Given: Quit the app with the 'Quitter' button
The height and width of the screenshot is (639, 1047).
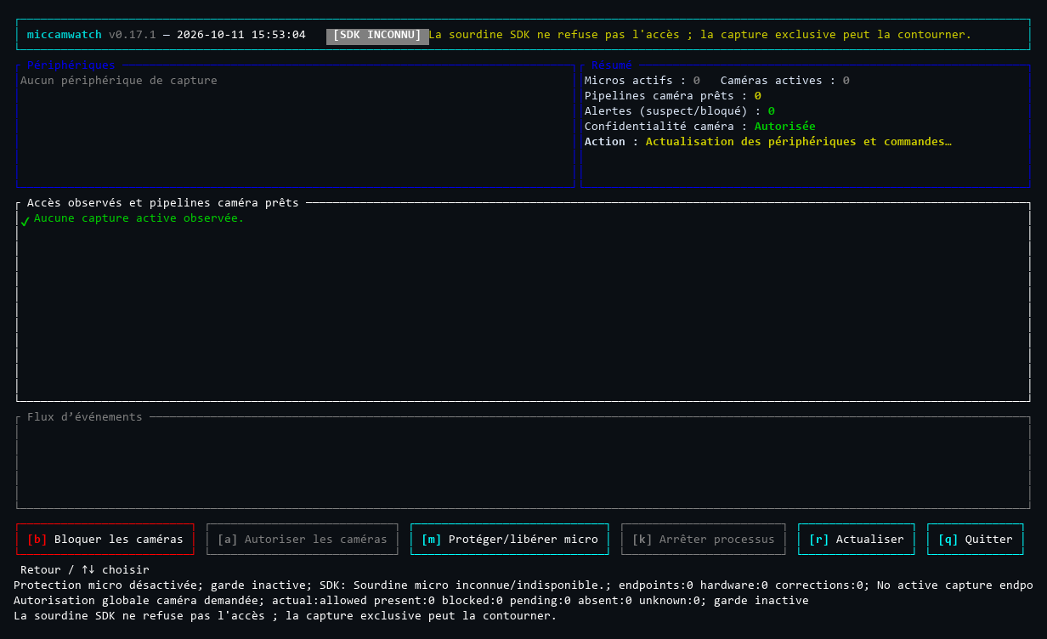Looking at the screenshot, I should tap(976, 540).
